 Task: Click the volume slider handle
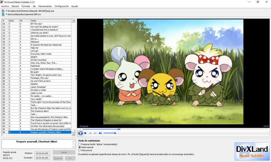115,133
